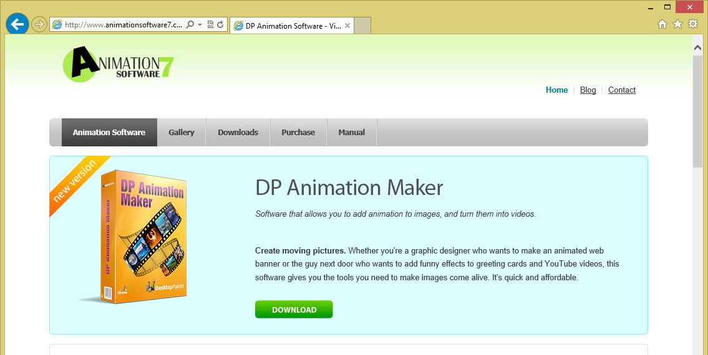Screen dimensions: 708x355
Task: Click the search magnifier icon in address bar
Action: click(x=190, y=24)
